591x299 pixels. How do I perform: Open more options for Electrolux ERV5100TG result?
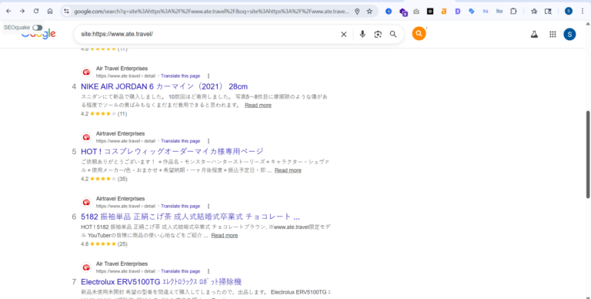click(209, 271)
